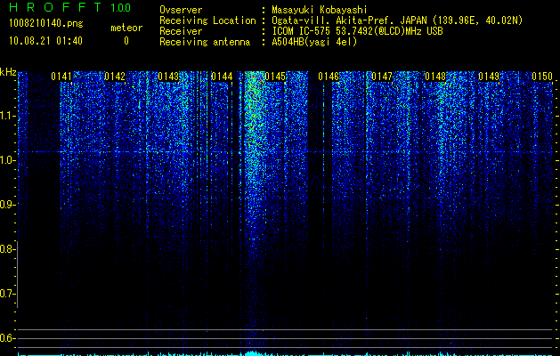Image resolution: width=560 pixels, height=356 pixels.
Task: Click the kHz axis unit label
Action: 8,73
